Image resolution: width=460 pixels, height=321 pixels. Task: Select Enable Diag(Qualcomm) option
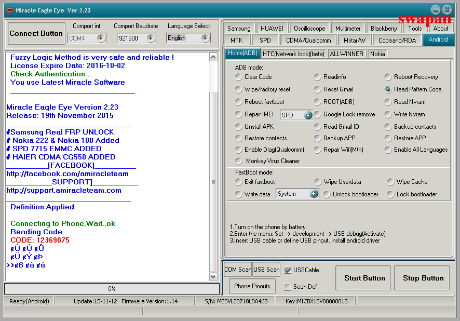point(238,150)
